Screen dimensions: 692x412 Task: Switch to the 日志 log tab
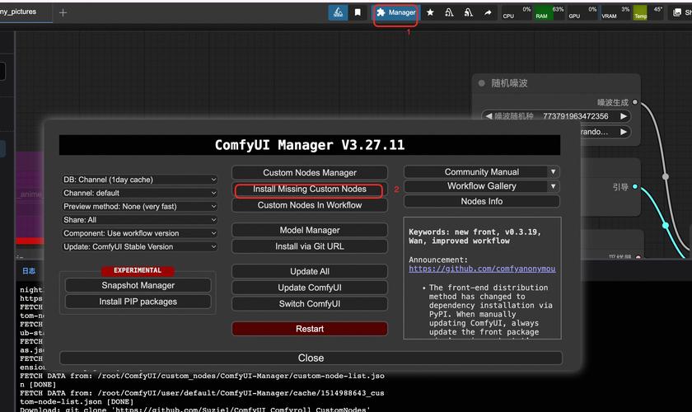coord(29,271)
